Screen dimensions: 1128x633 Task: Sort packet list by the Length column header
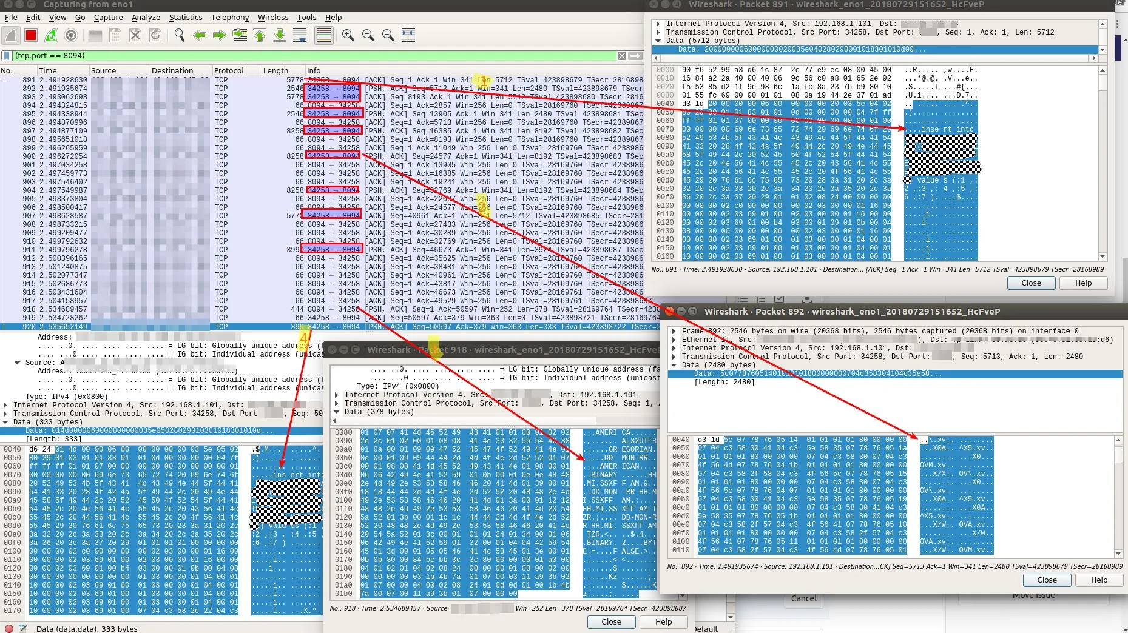point(283,71)
